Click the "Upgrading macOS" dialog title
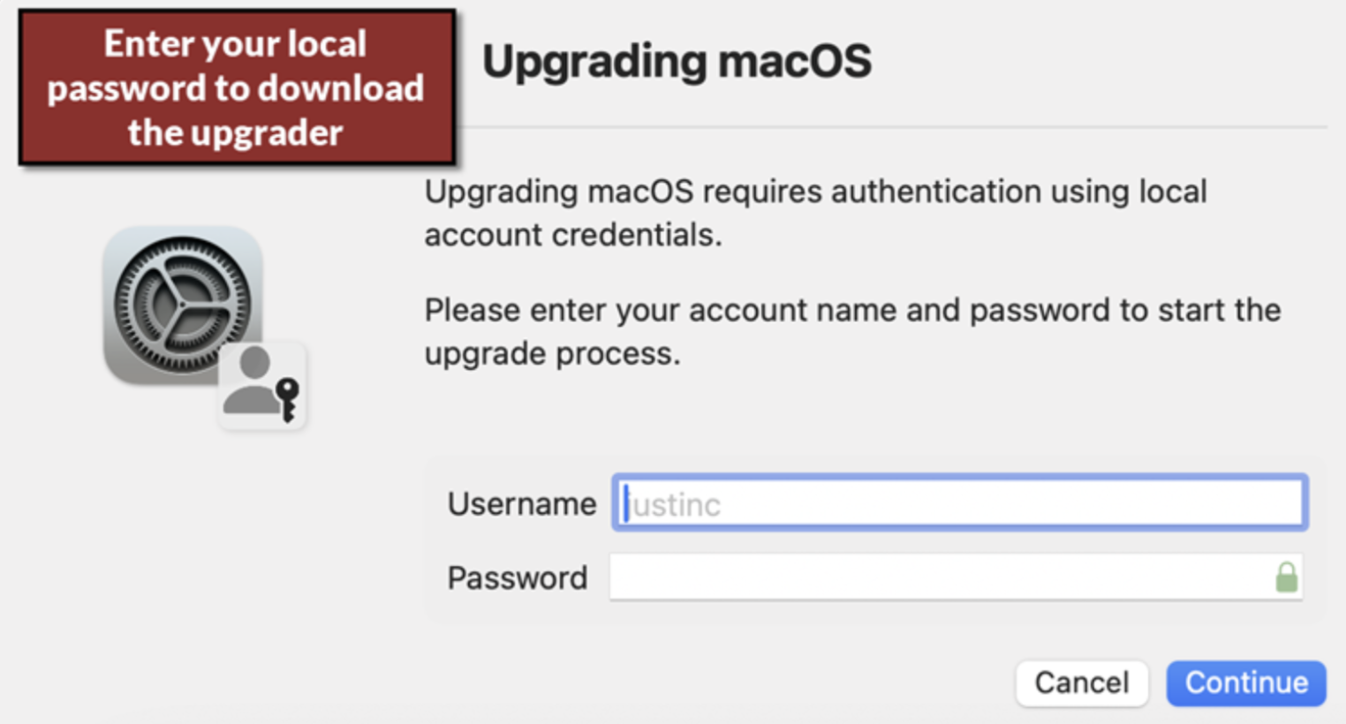The height and width of the screenshot is (724, 1346). (x=677, y=62)
